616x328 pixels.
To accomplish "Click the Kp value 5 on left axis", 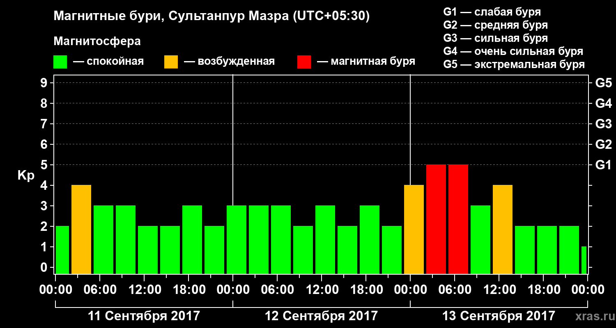I will click(x=45, y=165).
